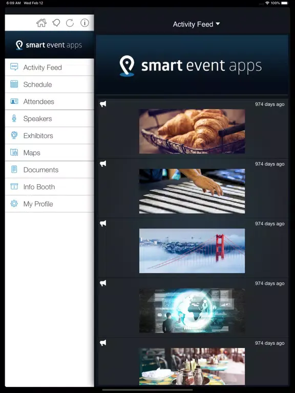The image size is (295, 393).
Task: Click the Speakers microphone icon
Action: [14, 118]
